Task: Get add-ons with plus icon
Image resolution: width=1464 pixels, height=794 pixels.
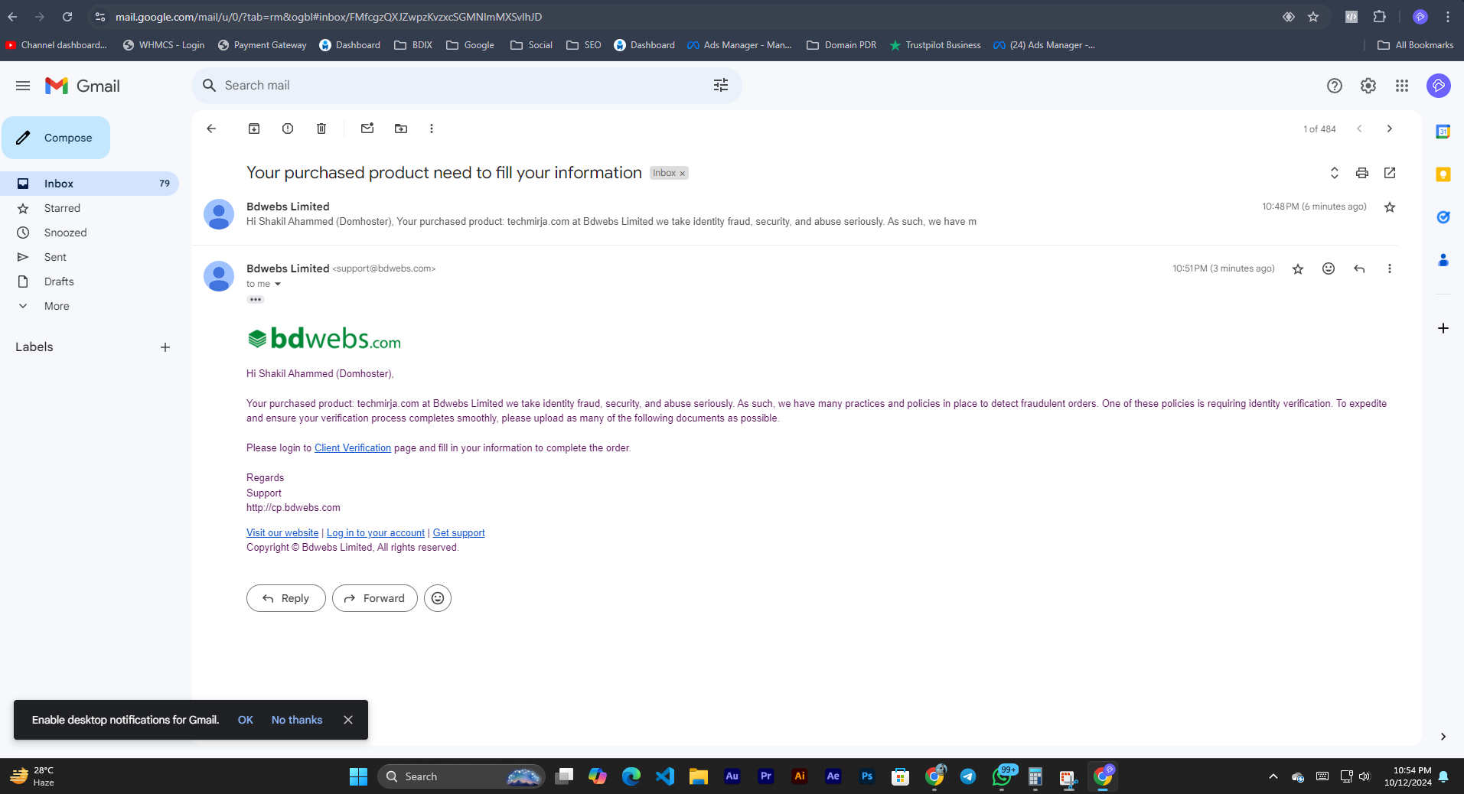Action: point(1443,328)
